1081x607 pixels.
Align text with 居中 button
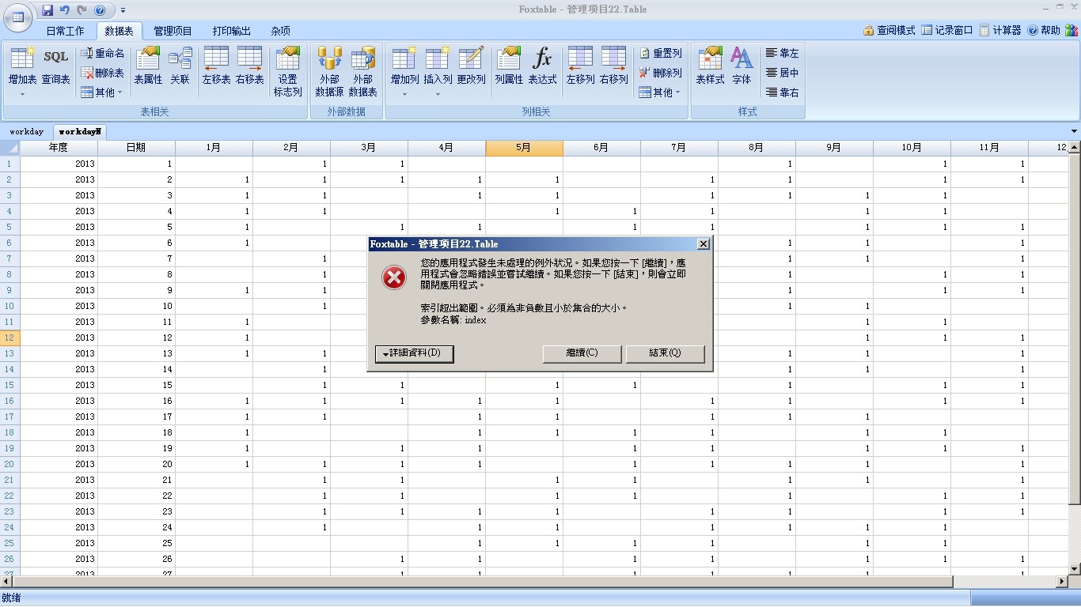(x=782, y=73)
